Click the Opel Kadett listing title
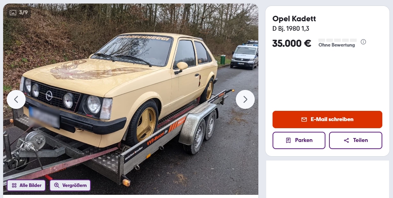 click(294, 19)
